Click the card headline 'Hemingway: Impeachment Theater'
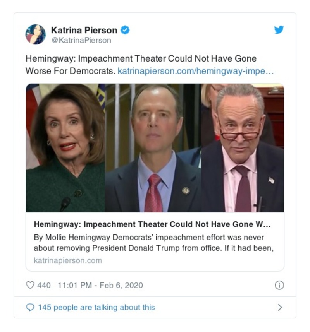The width and height of the screenshot is (310, 332). (x=152, y=224)
